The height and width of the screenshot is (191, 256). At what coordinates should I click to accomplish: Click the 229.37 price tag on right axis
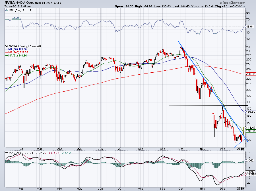pyautogui.click(x=250, y=74)
